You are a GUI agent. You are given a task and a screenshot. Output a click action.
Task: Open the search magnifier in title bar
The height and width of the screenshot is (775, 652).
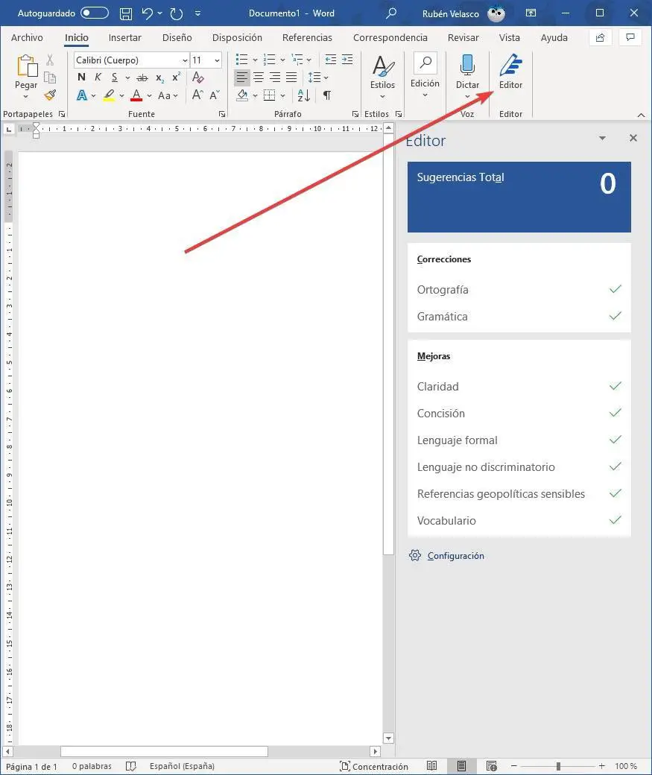(391, 13)
